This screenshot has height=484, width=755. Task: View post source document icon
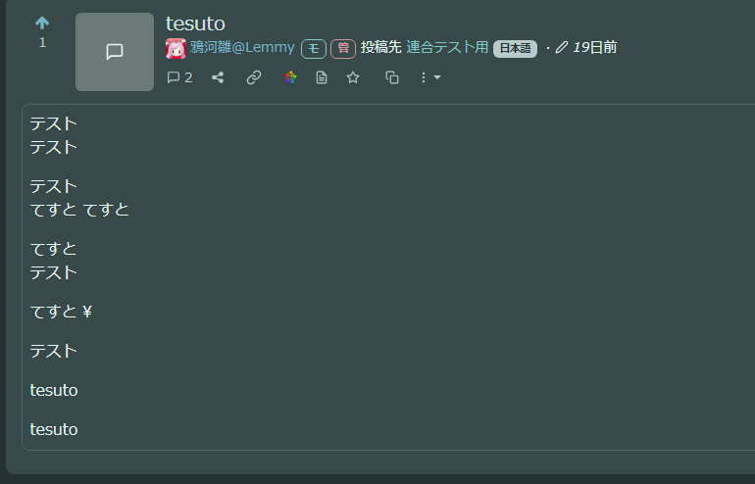(x=322, y=77)
